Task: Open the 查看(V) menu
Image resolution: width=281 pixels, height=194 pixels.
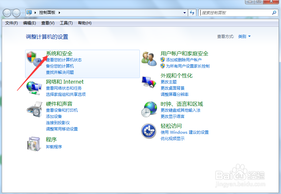Action: 48,23
